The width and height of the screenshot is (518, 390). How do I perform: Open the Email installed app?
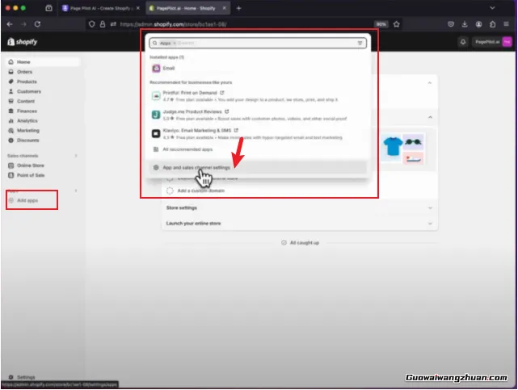click(168, 69)
